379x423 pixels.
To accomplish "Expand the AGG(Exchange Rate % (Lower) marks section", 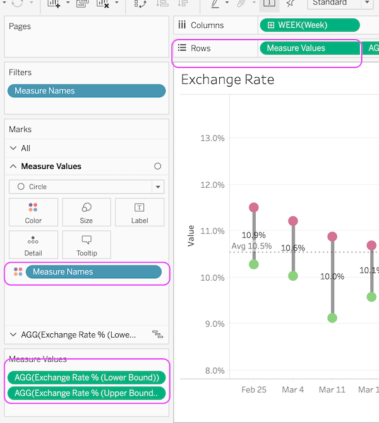I will pyautogui.click(x=14, y=334).
